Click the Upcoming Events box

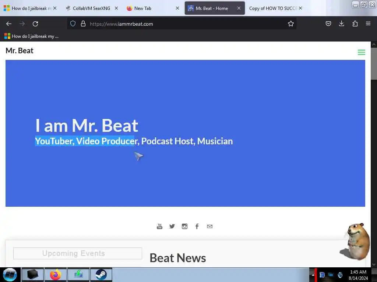tap(78, 253)
